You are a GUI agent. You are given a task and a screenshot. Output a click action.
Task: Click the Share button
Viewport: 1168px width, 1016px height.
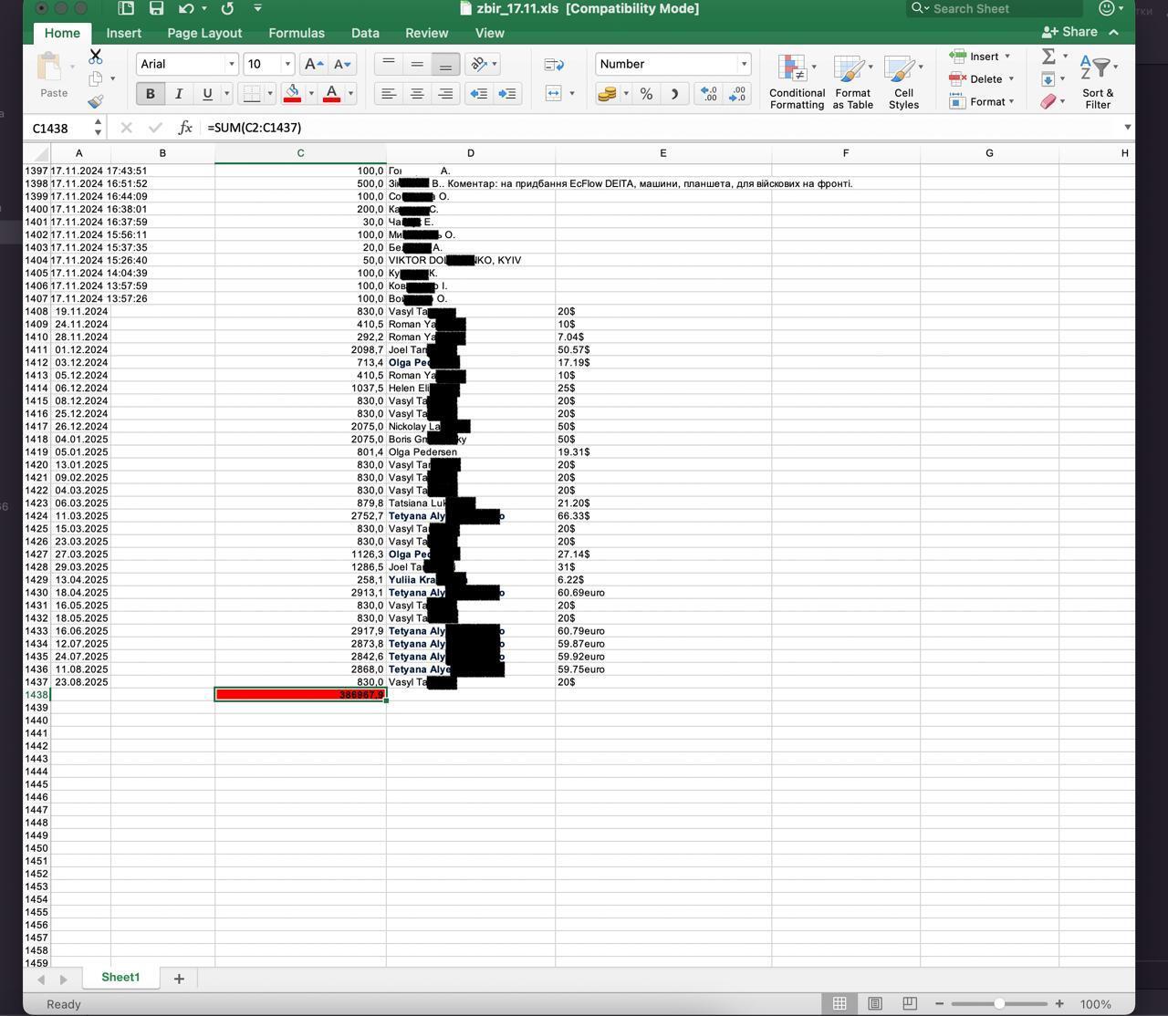[x=1070, y=32]
